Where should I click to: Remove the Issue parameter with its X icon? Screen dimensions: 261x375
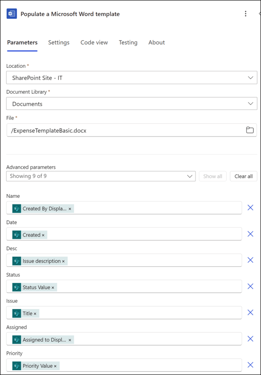tap(250, 312)
